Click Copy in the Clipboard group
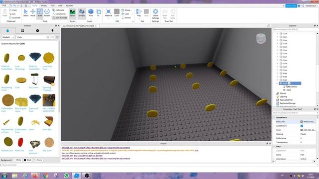Image resolution: width=319 pixels, height=179 pixels. pos(13,10)
